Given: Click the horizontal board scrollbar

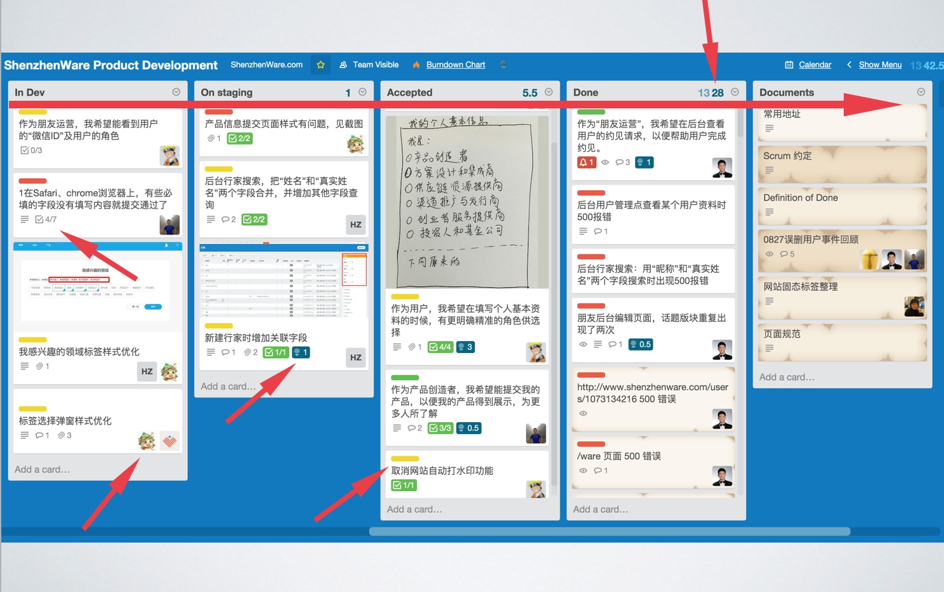Looking at the screenshot, I should (x=609, y=532).
